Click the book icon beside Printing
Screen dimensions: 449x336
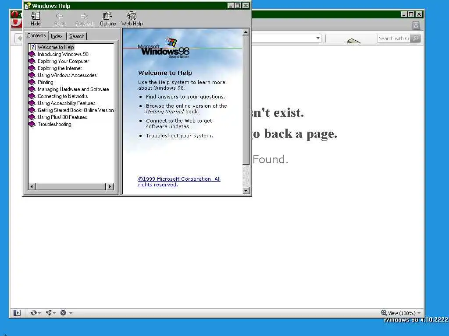point(32,82)
